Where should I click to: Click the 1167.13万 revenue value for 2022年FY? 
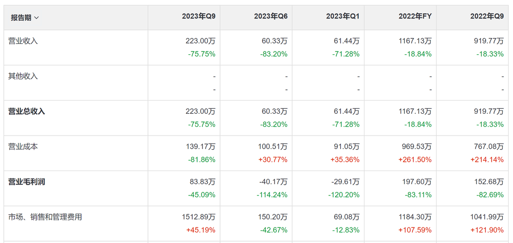pos(415,41)
